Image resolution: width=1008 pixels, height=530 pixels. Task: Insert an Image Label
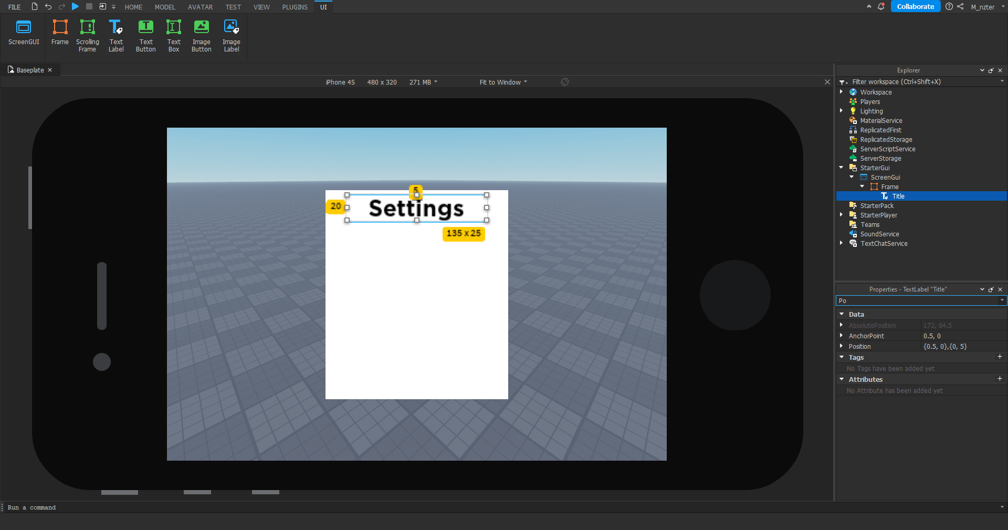(231, 33)
